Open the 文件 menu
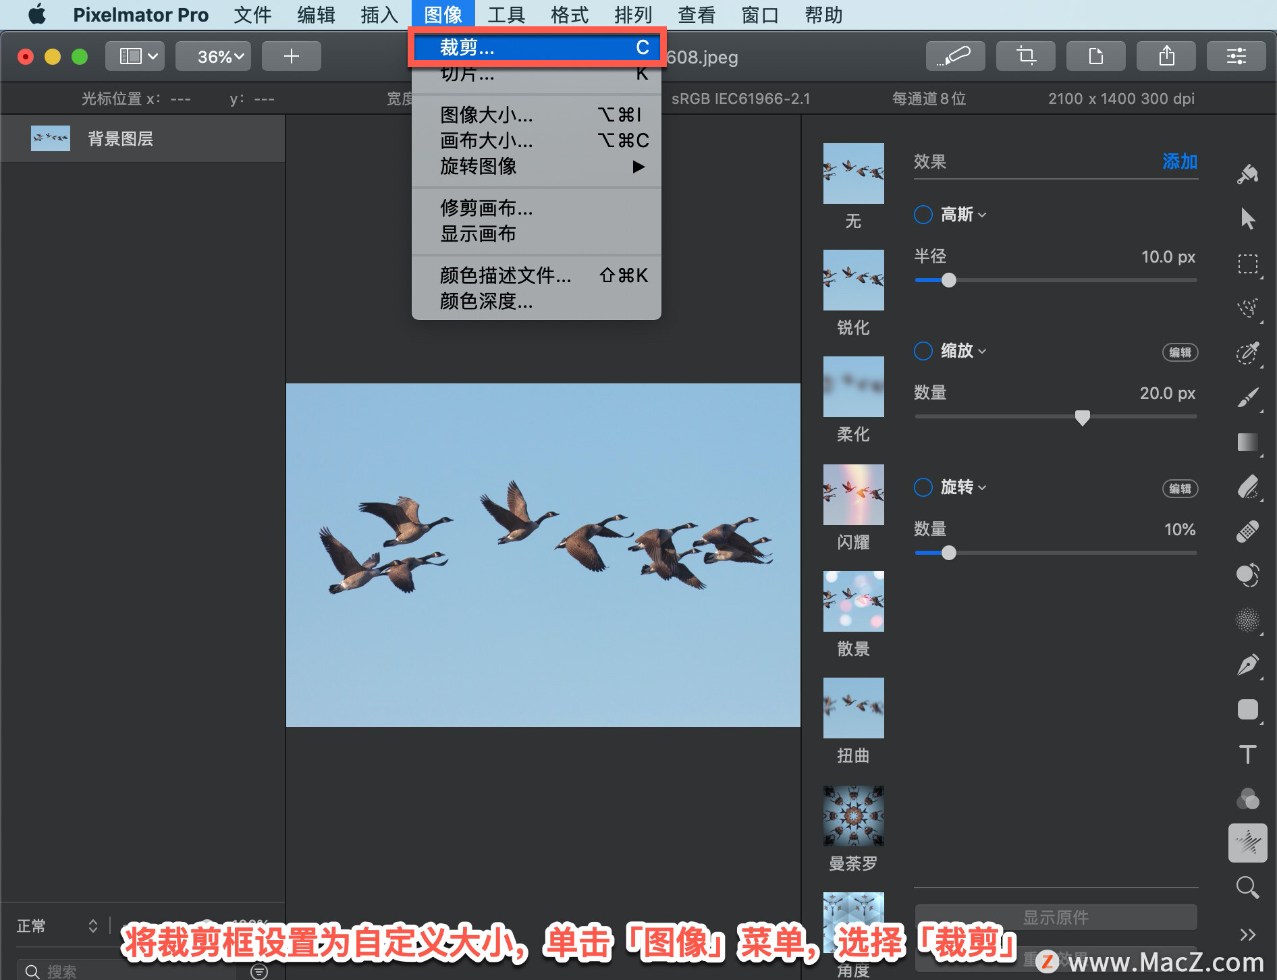The height and width of the screenshot is (980, 1277). [252, 15]
